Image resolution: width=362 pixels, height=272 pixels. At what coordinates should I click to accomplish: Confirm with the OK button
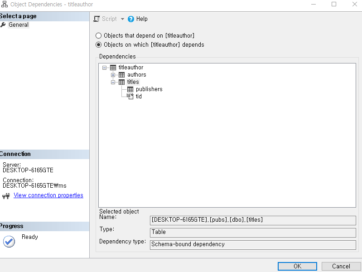coord(297,266)
